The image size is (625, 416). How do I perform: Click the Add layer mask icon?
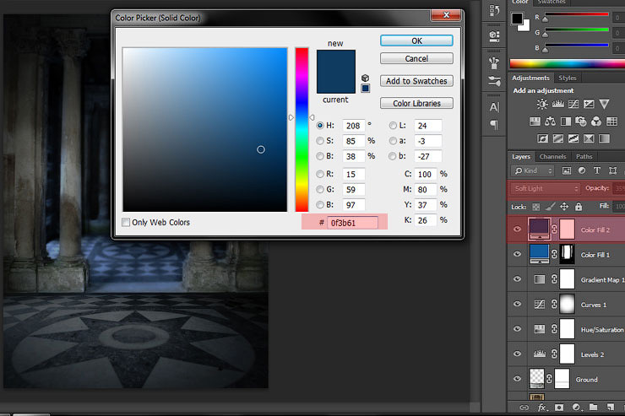561,408
